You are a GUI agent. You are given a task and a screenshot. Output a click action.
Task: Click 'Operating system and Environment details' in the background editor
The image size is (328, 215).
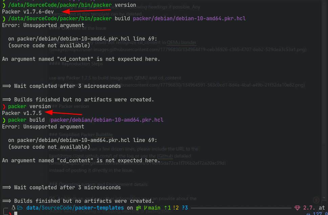[98, 184]
